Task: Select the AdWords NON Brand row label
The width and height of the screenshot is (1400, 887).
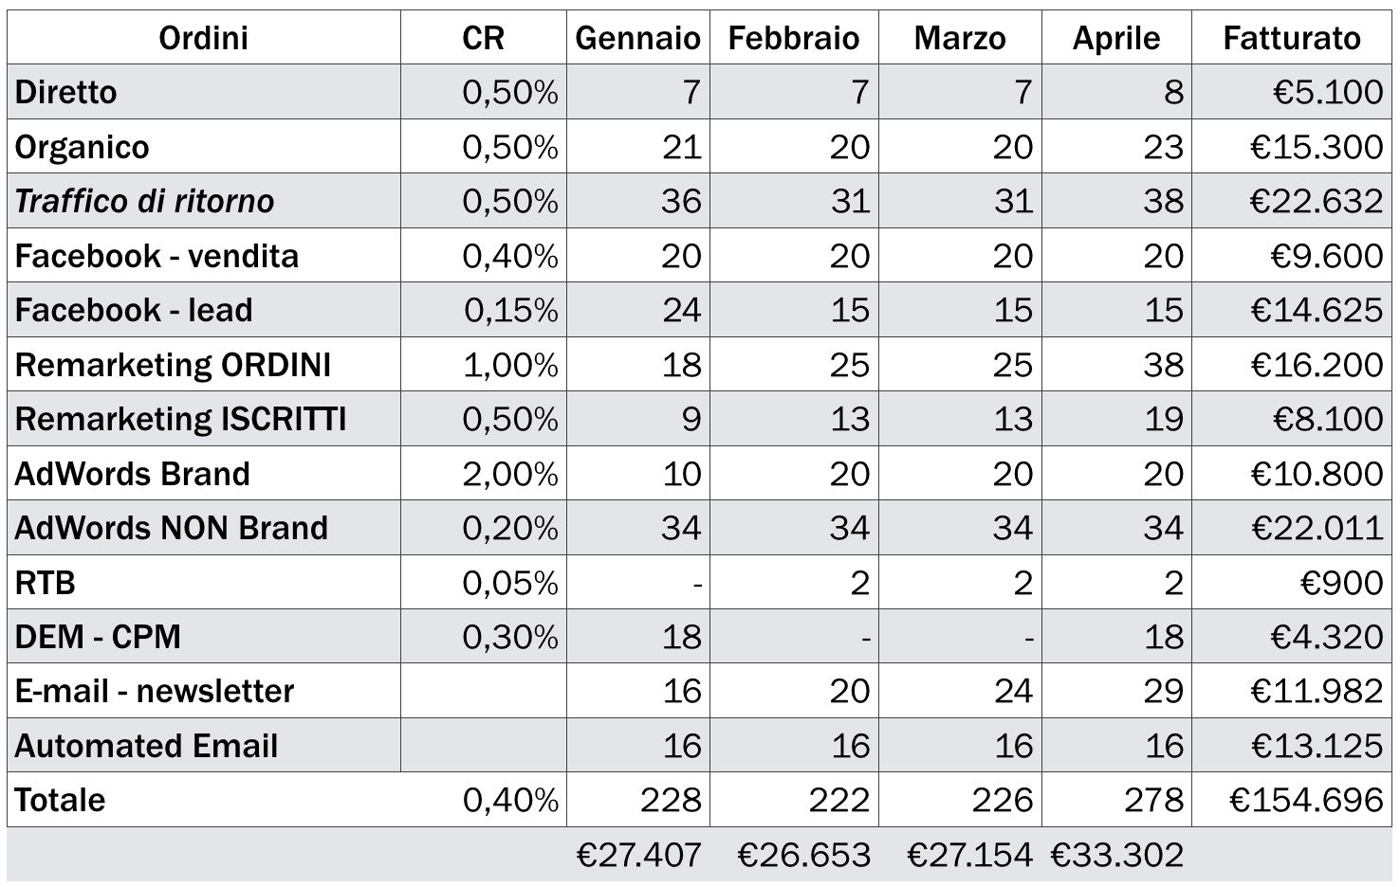Action: click(x=172, y=528)
